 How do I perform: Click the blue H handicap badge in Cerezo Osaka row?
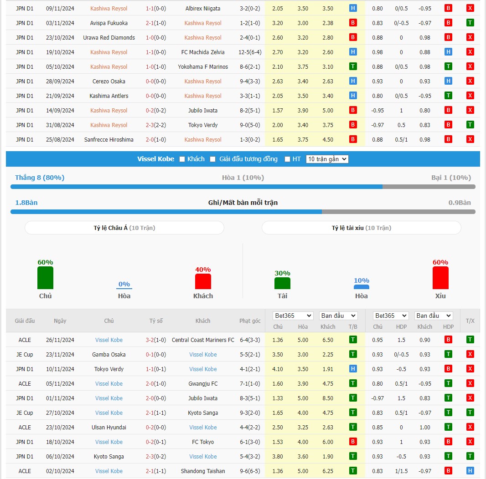[x=448, y=81]
